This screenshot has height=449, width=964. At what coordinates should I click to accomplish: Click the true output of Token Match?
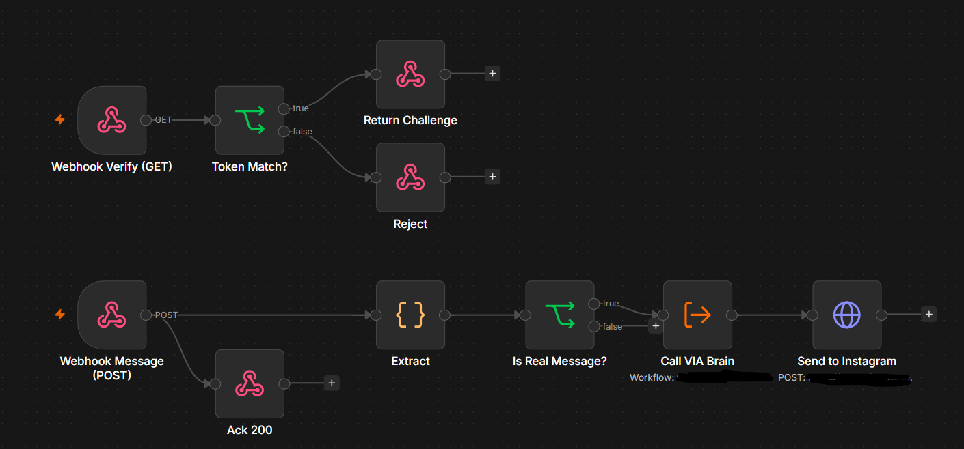point(284,108)
